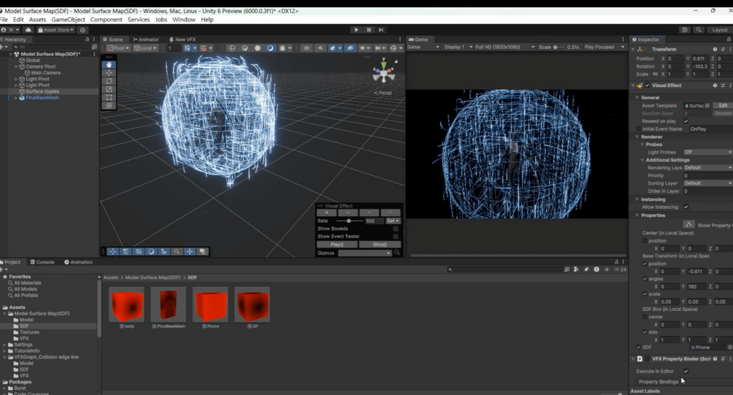The width and height of the screenshot is (733, 395).
Task: Click the undo history icon
Action: pos(685,29)
